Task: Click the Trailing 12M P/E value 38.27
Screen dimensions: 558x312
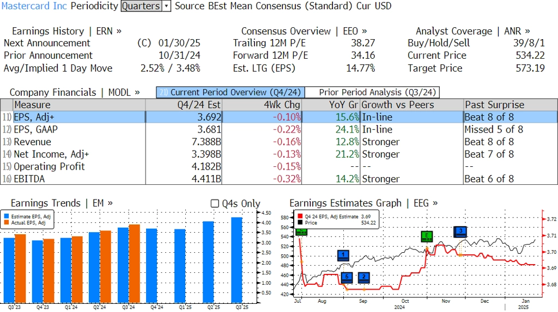Action: pos(363,43)
